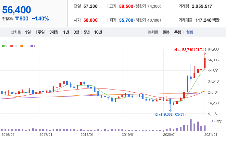Viewport: 226px width, 142px height.
Task: Click the 최저 9,082 (03/31) annotation
Action: [x=170, y=114]
